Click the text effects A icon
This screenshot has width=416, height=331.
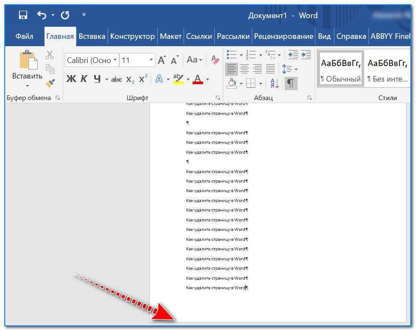click(x=159, y=79)
